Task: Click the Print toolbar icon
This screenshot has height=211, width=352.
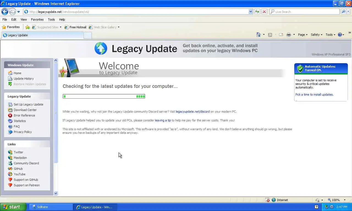Action: (288, 35)
